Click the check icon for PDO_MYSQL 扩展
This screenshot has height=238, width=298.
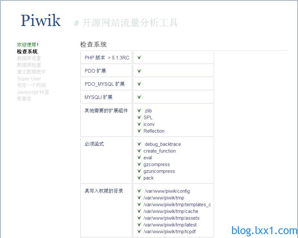[x=139, y=84]
